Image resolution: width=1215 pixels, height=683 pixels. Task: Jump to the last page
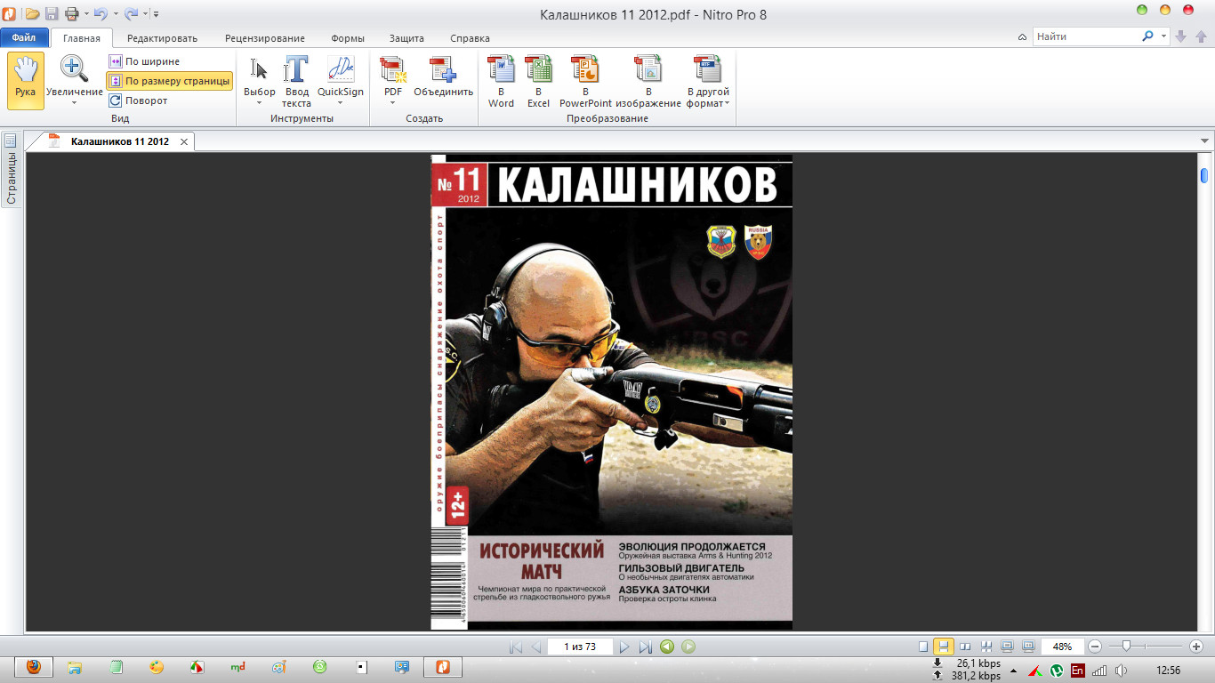click(x=646, y=647)
